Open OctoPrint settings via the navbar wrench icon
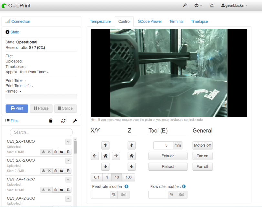This screenshot has width=262, height=207. (184, 5)
